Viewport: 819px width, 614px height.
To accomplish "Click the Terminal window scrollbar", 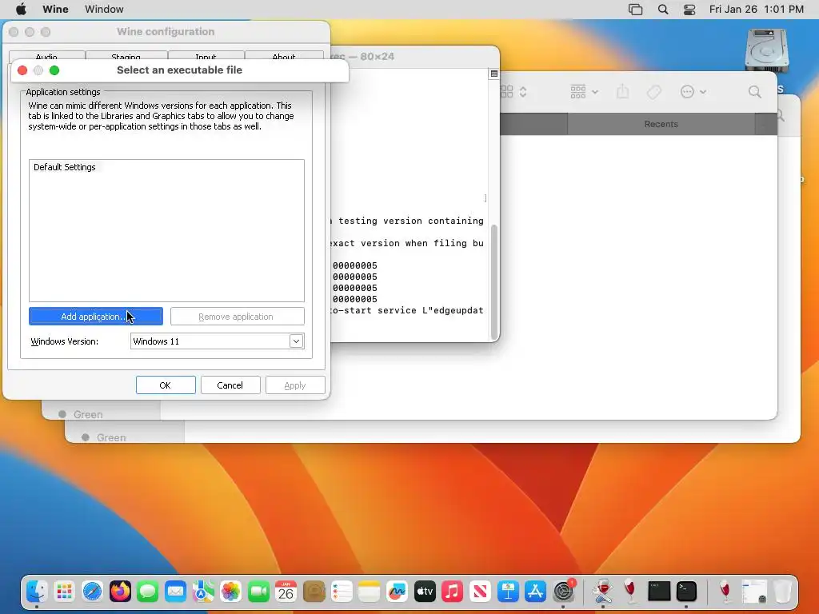I will [494, 282].
